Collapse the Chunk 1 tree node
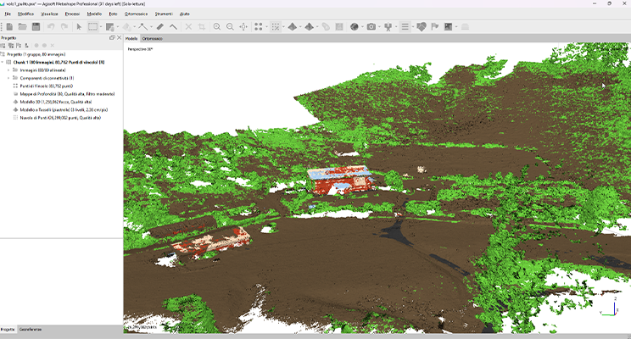The height and width of the screenshot is (339, 631). click(x=4, y=62)
